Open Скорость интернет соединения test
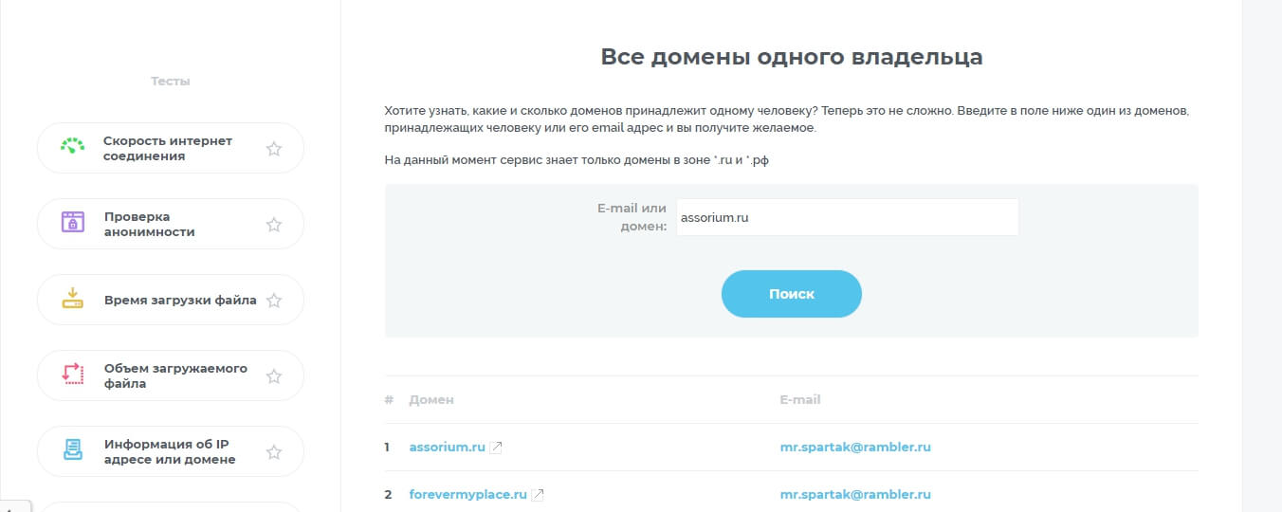Image resolution: width=1282 pixels, height=512 pixels. pos(171,148)
